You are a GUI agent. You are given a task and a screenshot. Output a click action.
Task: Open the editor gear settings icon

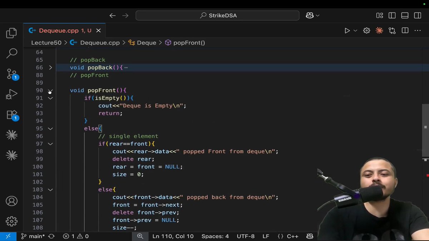click(366, 31)
